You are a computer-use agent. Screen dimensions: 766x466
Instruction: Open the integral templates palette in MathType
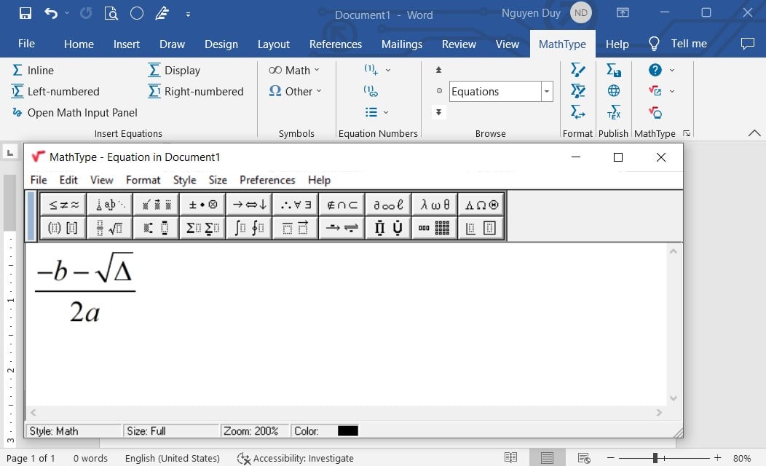pyautogui.click(x=248, y=227)
